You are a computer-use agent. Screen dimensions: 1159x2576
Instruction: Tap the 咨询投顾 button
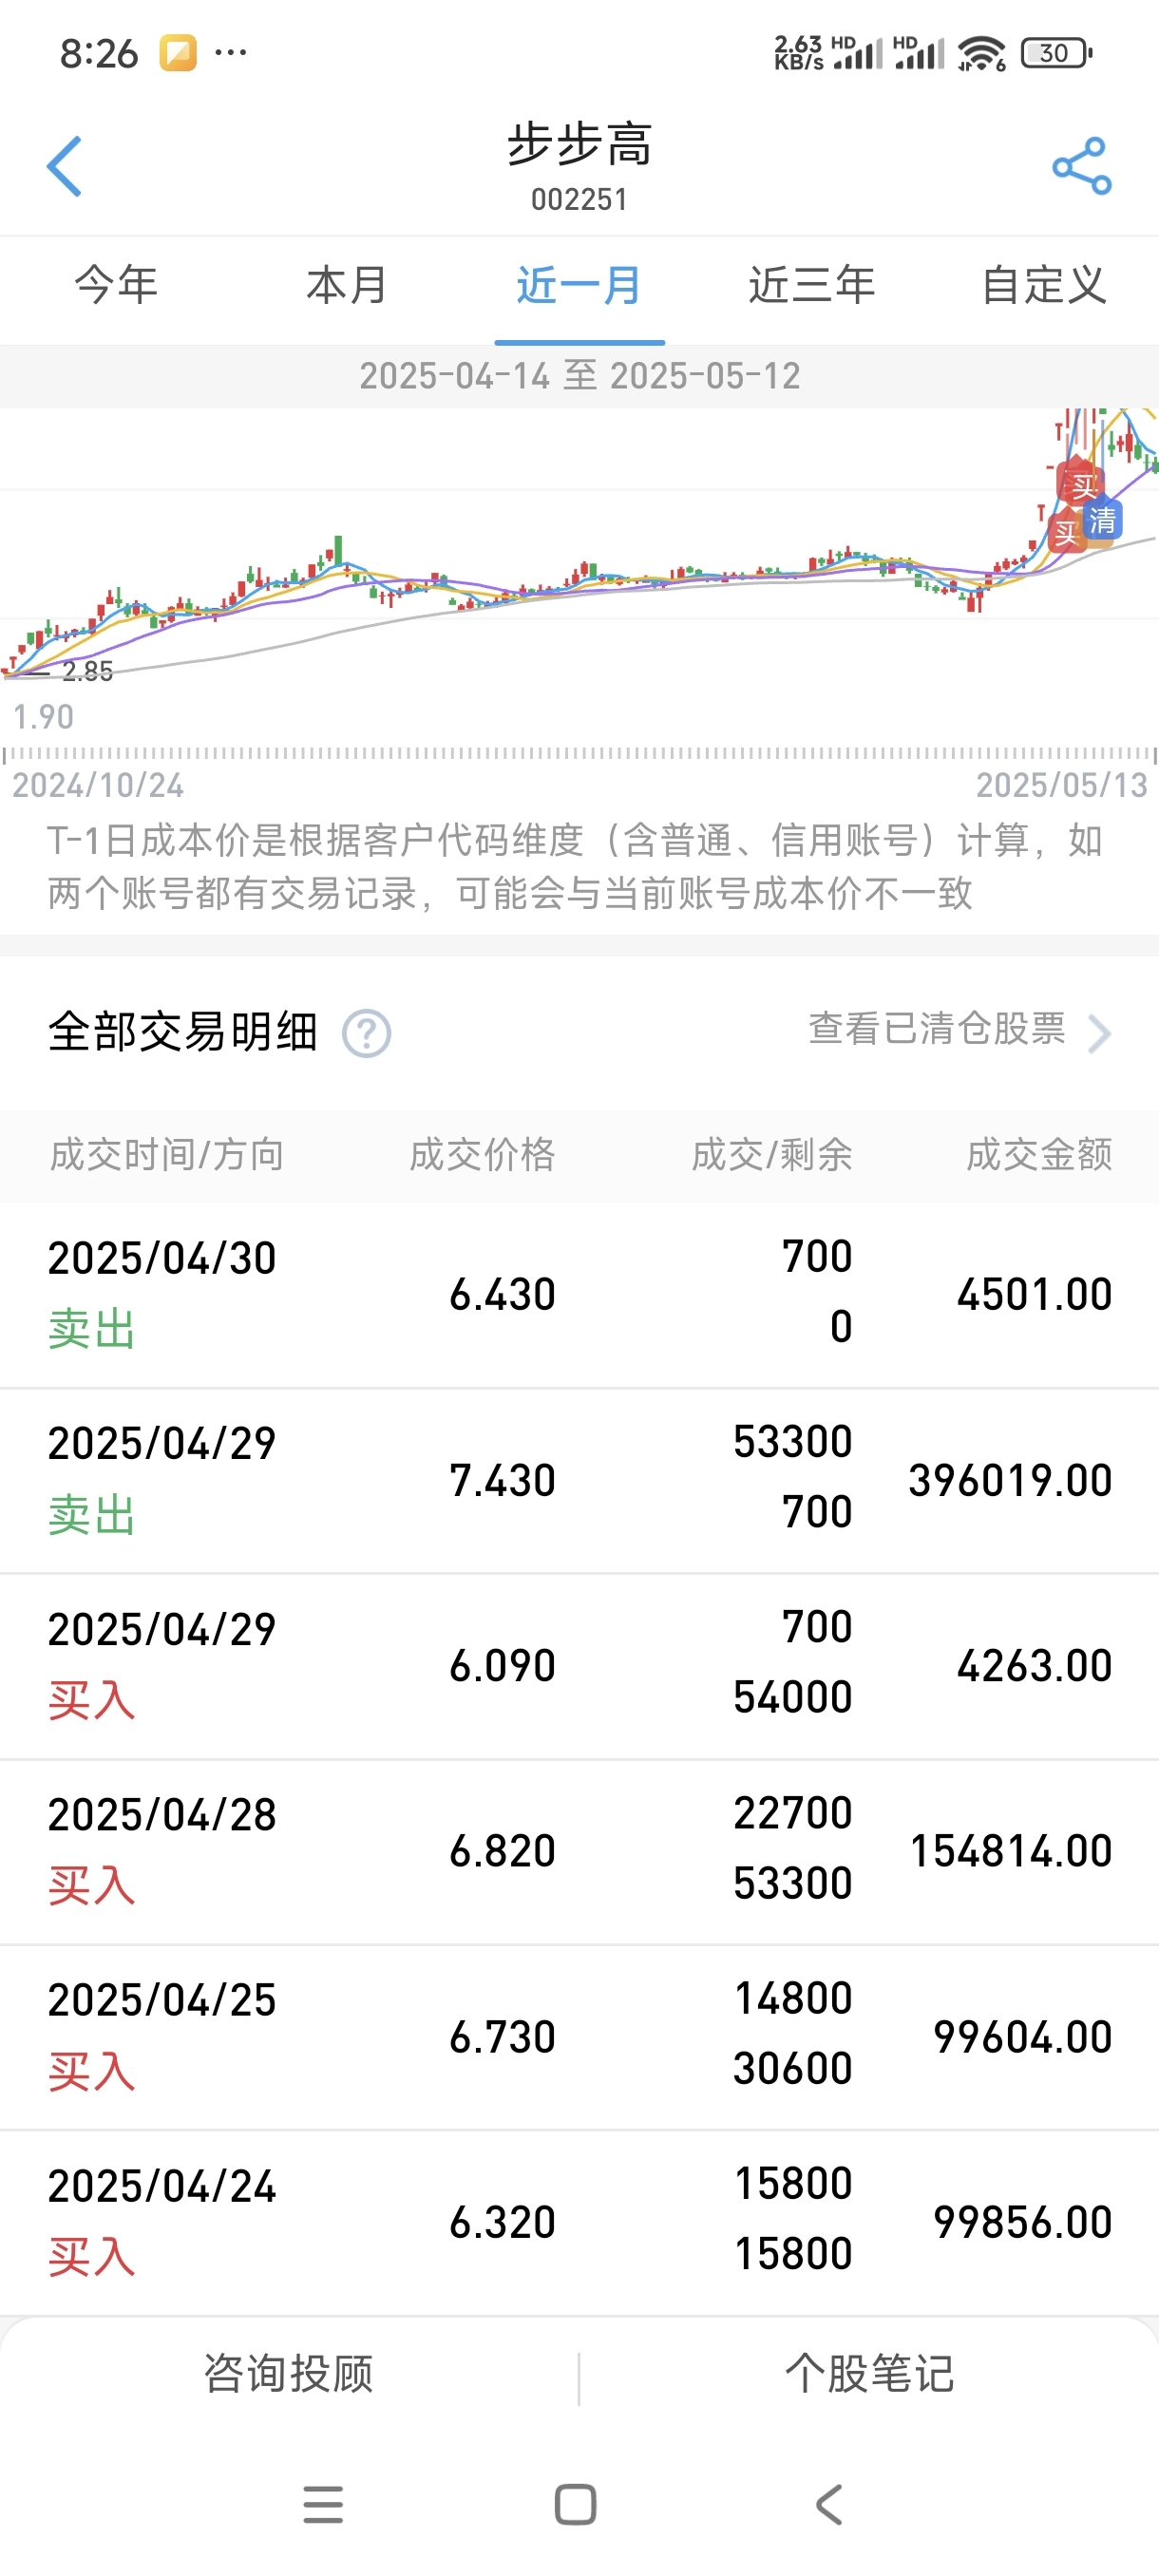[x=289, y=2373]
